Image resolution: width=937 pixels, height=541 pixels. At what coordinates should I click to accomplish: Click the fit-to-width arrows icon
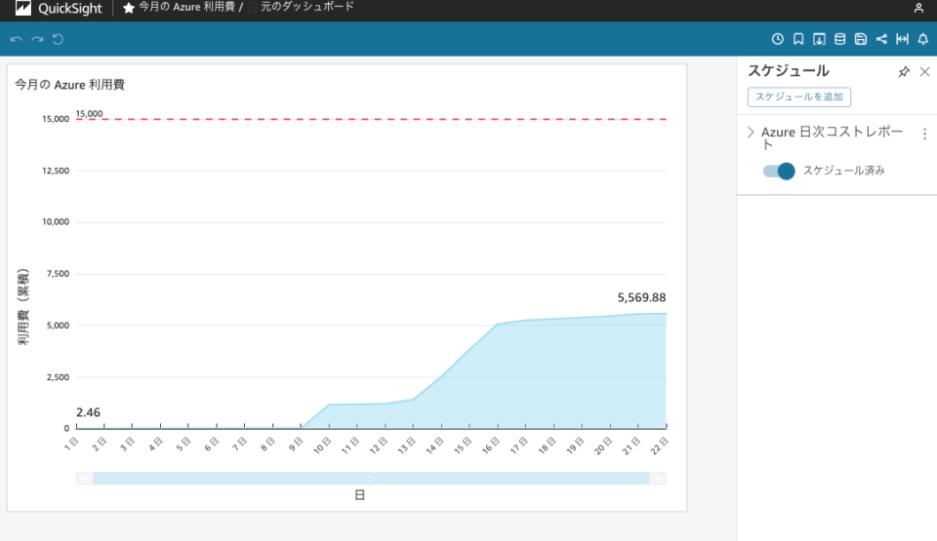pyautogui.click(x=902, y=39)
